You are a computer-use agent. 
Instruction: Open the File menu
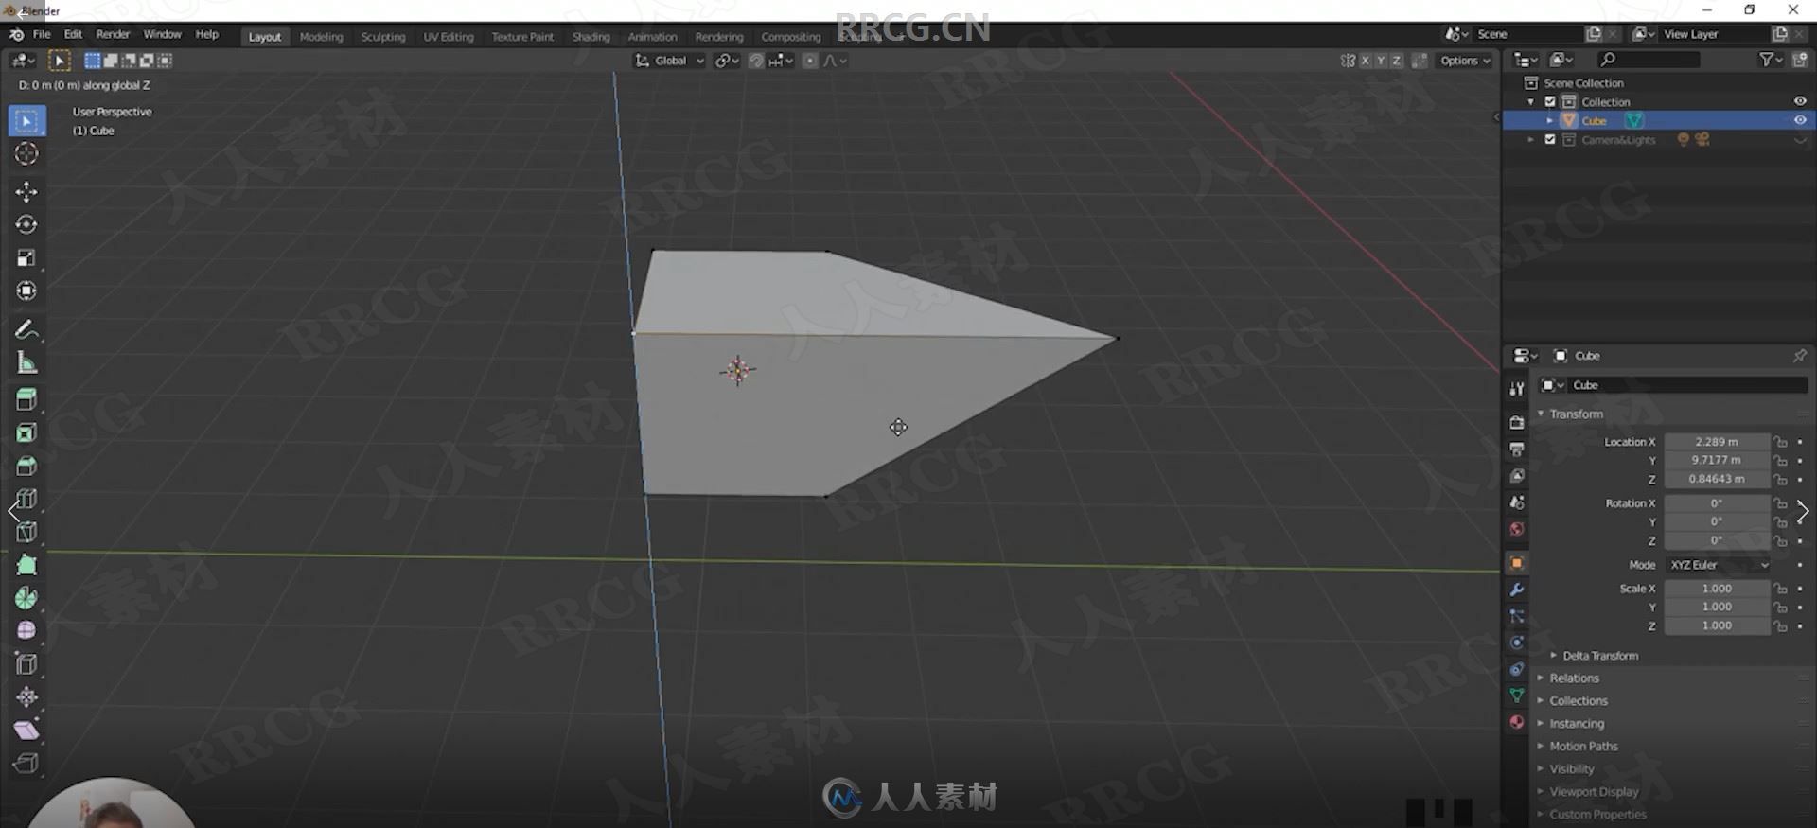click(42, 34)
